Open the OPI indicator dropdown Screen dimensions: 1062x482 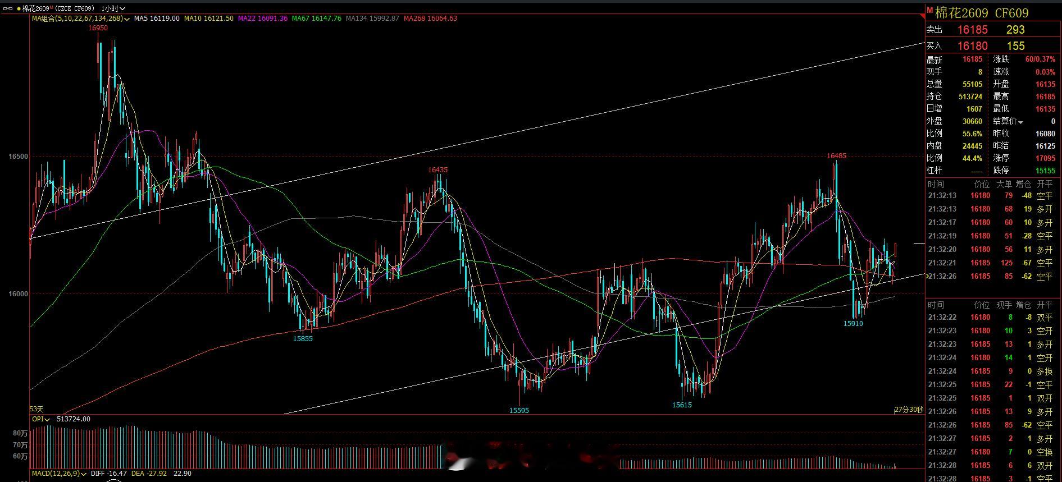pos(48,419)
